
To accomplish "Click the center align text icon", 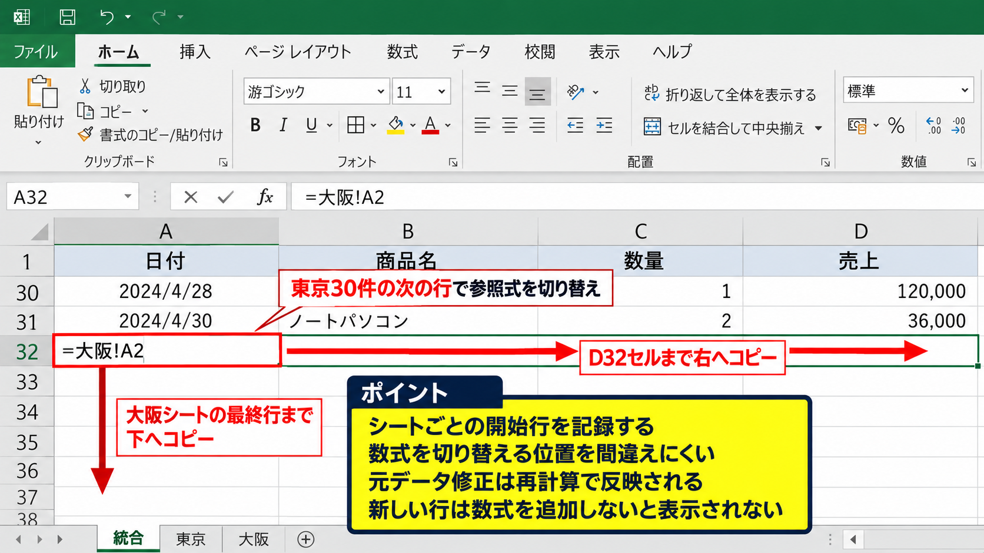I will [510, 125].
